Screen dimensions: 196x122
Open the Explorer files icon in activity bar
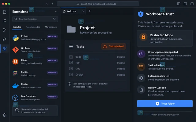coord(5,12)
